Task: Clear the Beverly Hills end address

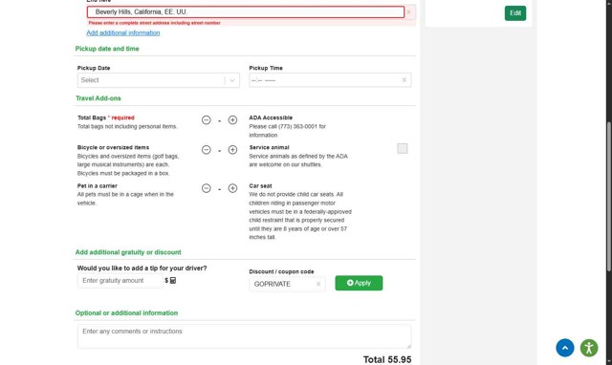Action: (x=408, y=12)
